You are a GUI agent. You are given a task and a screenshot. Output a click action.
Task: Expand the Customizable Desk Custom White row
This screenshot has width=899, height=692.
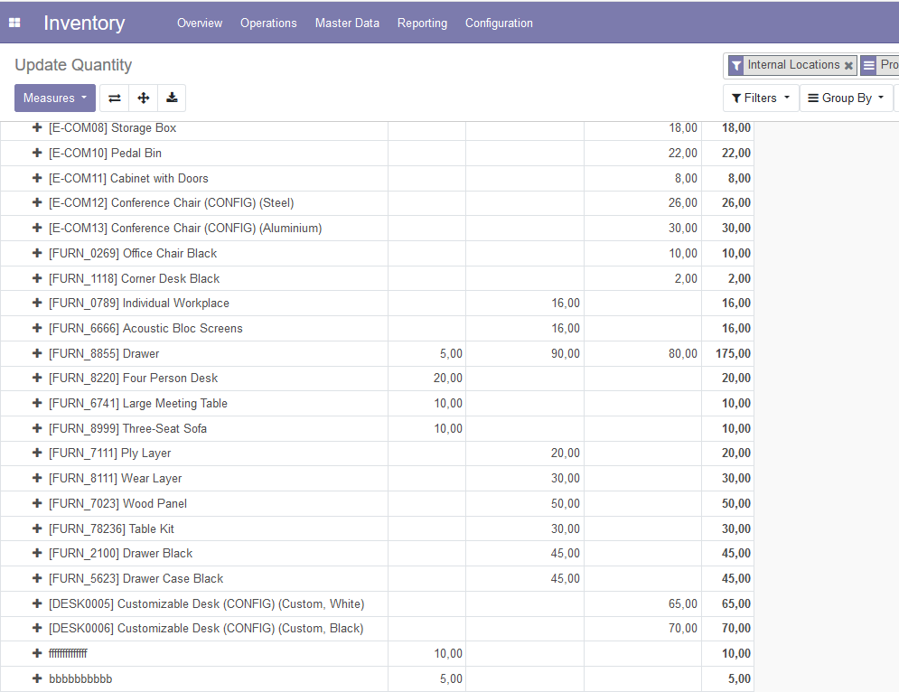(x=36, y=603)
